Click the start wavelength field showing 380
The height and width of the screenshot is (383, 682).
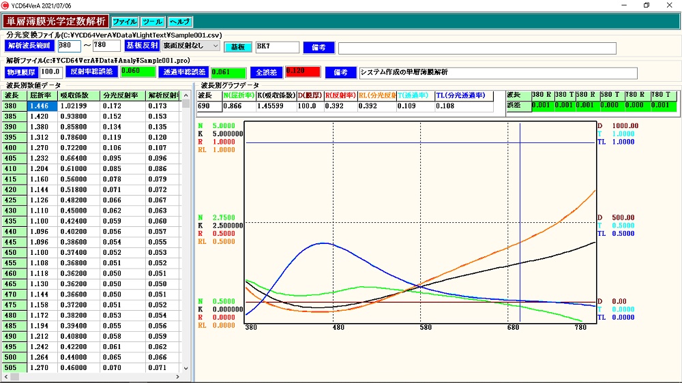(69, 46)
